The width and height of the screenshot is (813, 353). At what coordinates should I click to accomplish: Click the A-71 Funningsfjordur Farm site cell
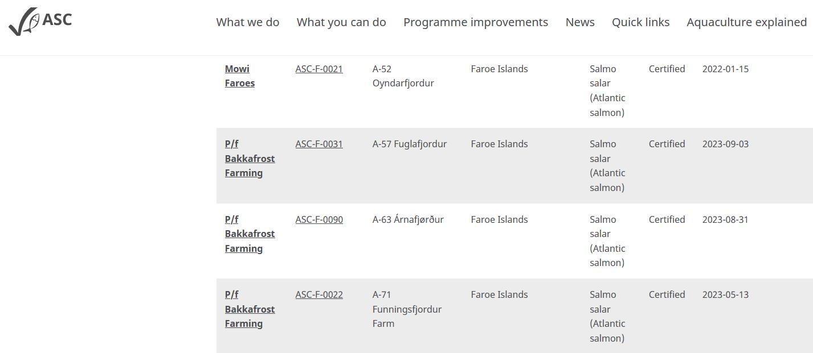point(407,309)
